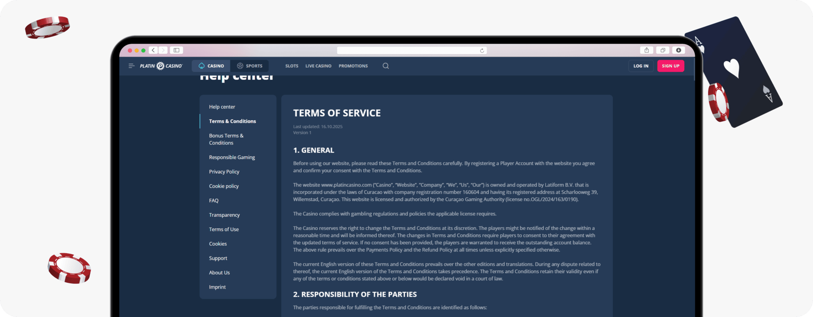The height and width of the screenshot is (317, 813).
Task: Switch to the Sports tab
Action: coord(249,66)
